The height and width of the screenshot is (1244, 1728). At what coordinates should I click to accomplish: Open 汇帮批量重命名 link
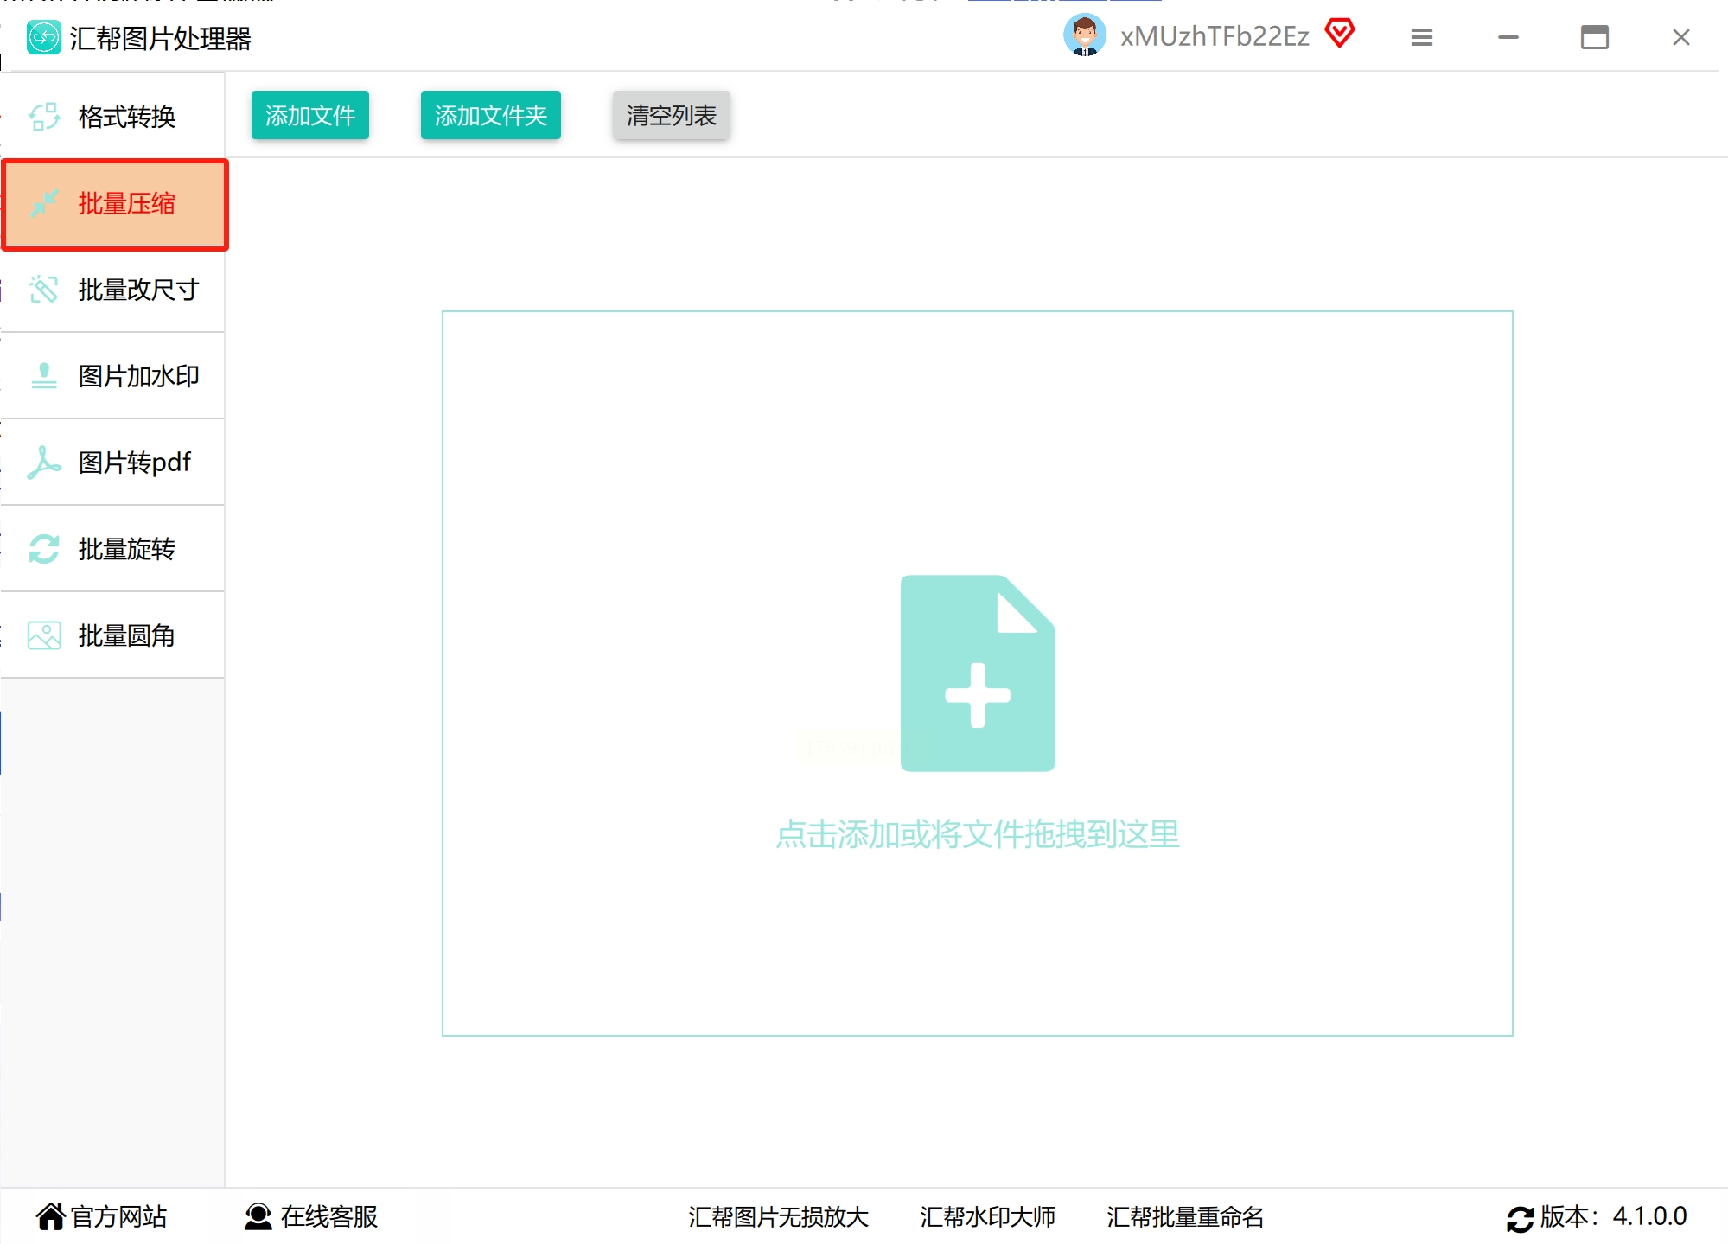1185,1216
